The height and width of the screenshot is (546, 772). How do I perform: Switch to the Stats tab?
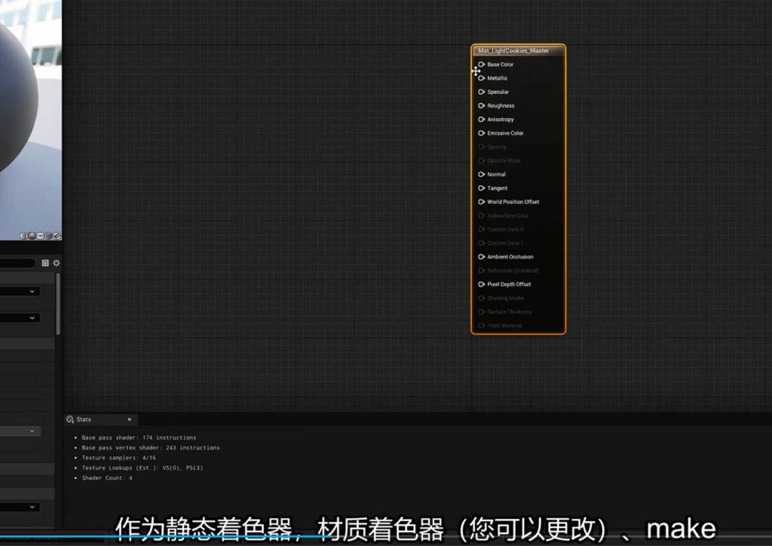pyautogui.click(x=84, y=419)
